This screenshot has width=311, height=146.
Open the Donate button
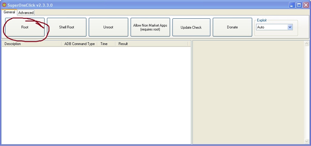point(232,27)
